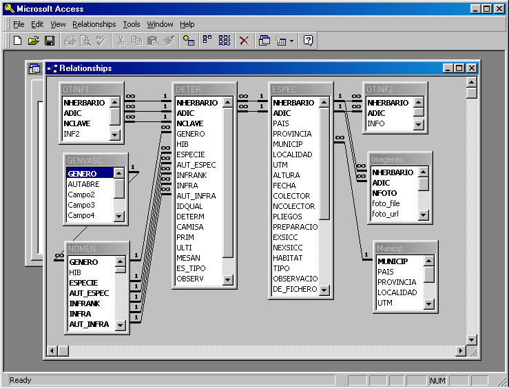This screenshot has width=509, height=389.
Task: Click the Copy toolbar icon
Action: coord(136,41)
